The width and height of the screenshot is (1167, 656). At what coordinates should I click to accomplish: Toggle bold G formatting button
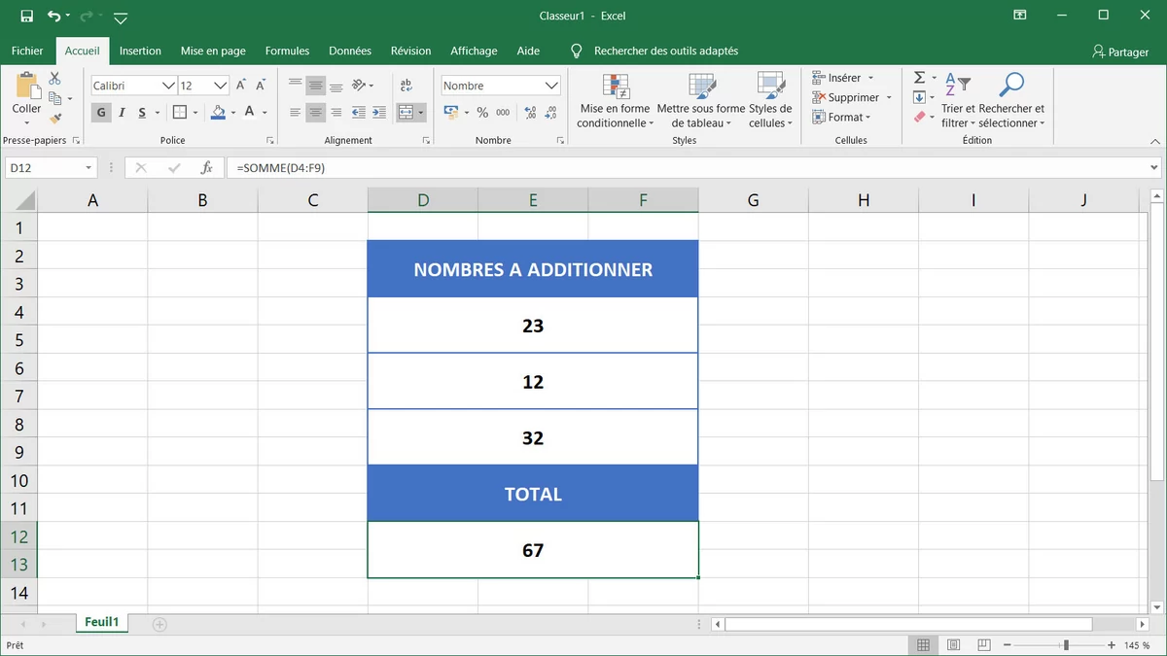[101, 113]
